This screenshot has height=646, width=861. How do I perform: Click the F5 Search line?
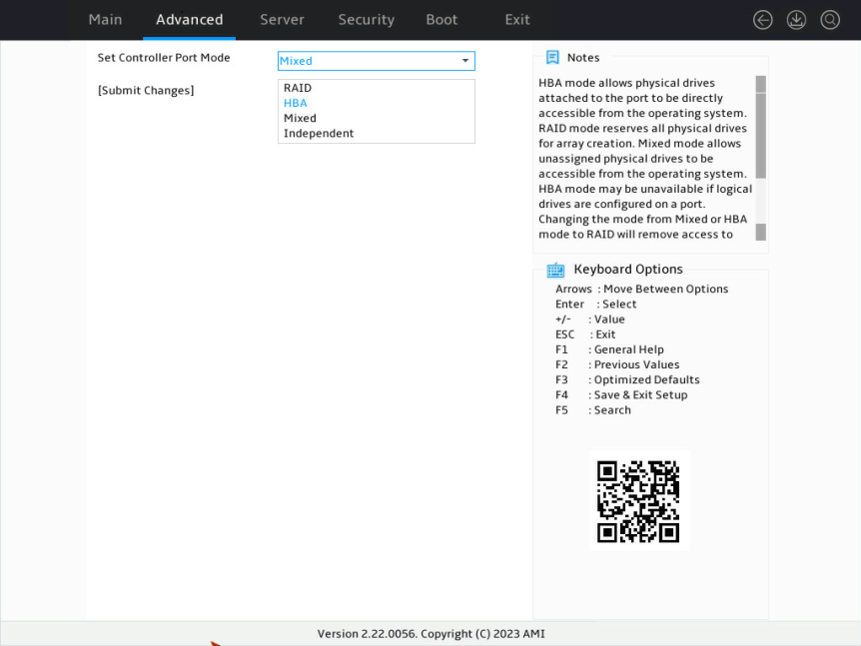593,410
